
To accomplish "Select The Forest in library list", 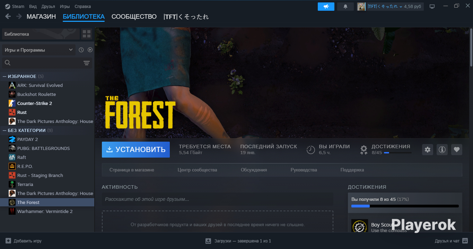I will (47, 202).
